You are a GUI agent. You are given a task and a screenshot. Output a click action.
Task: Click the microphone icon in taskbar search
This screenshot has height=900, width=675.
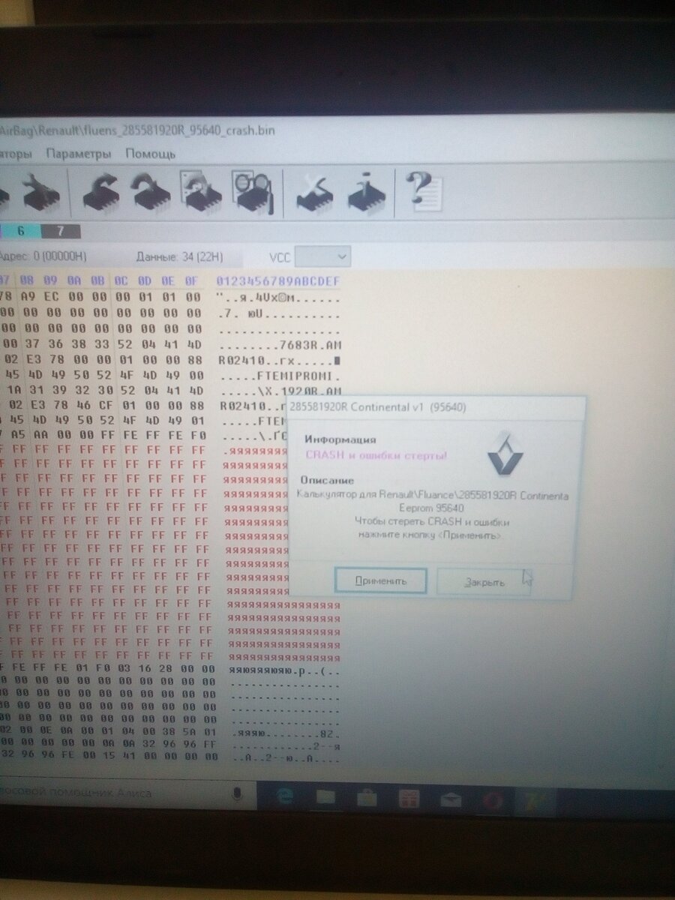coord(238,794)
